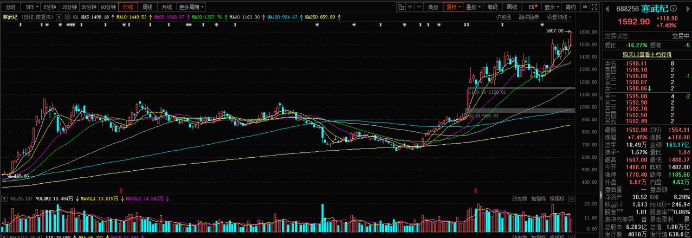692x238 pixels.
Task: Select the 30分钟 period tab
Action: pos(89,7)
